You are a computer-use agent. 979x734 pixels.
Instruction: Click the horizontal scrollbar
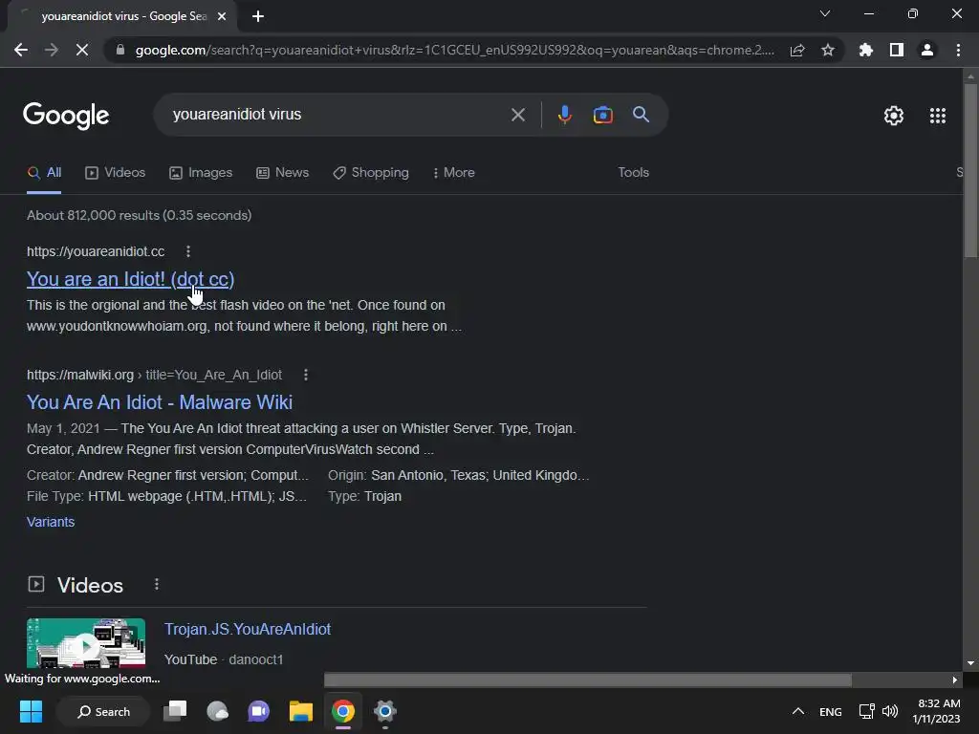coord(588,680)
